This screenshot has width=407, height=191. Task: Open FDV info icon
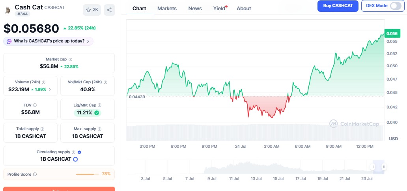click(35, 105)
